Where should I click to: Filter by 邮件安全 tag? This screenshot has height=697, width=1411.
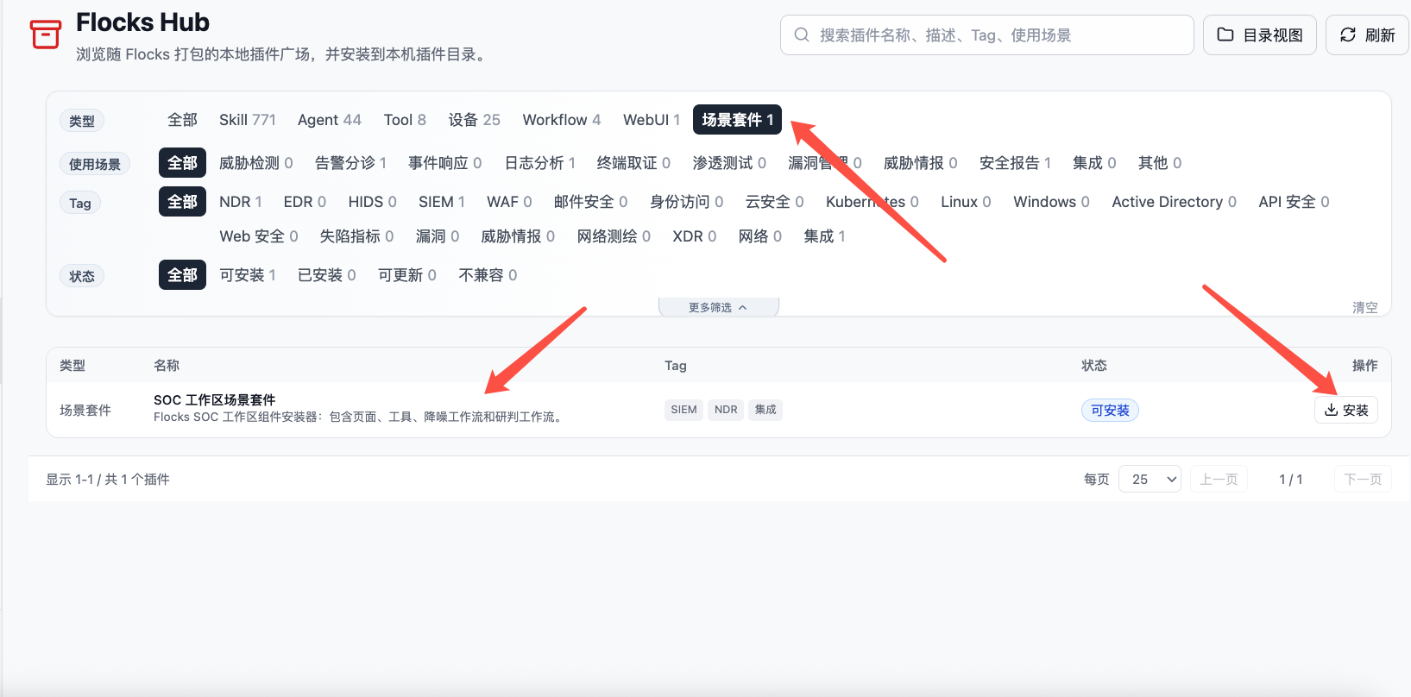click(x=591, y=202)
